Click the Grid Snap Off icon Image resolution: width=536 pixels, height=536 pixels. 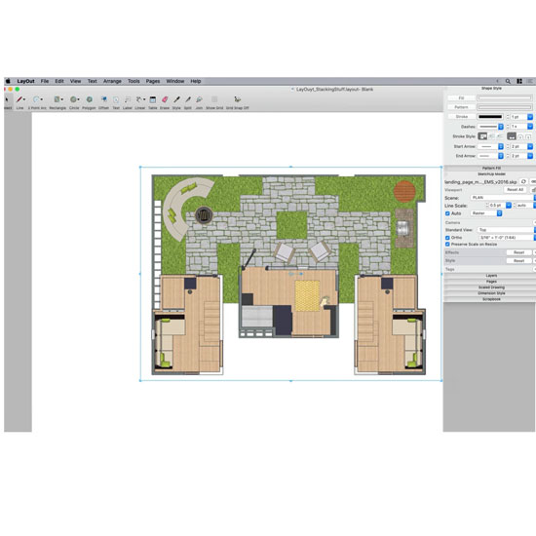[237, 99]
